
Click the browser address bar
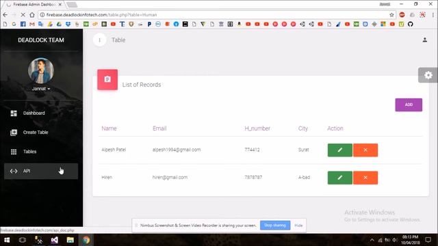point(216,15)
